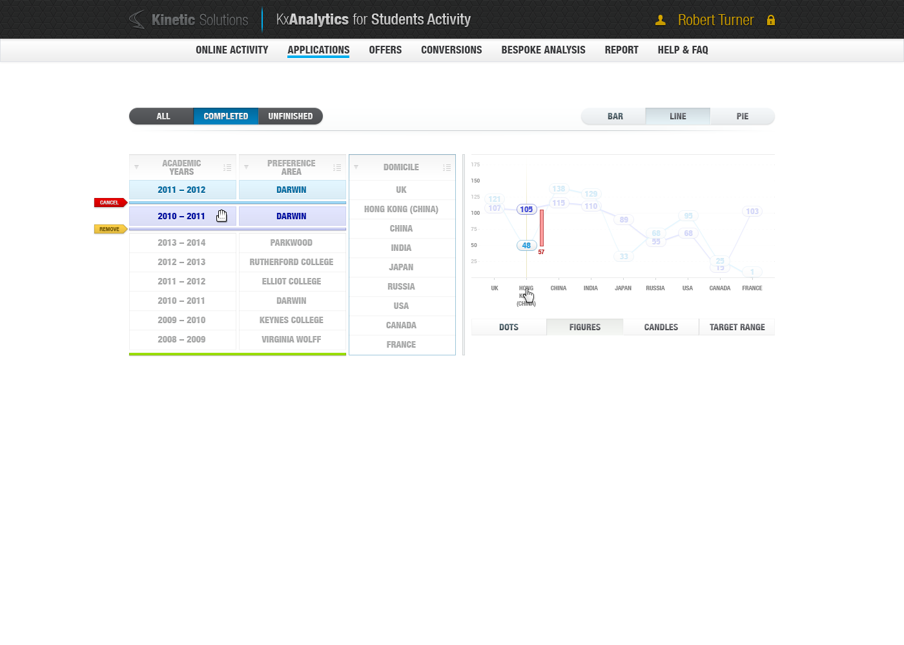Select the 105 data point on the chart
The width and height of the screenshot is (904, 645).
click(x=526, y=209)
